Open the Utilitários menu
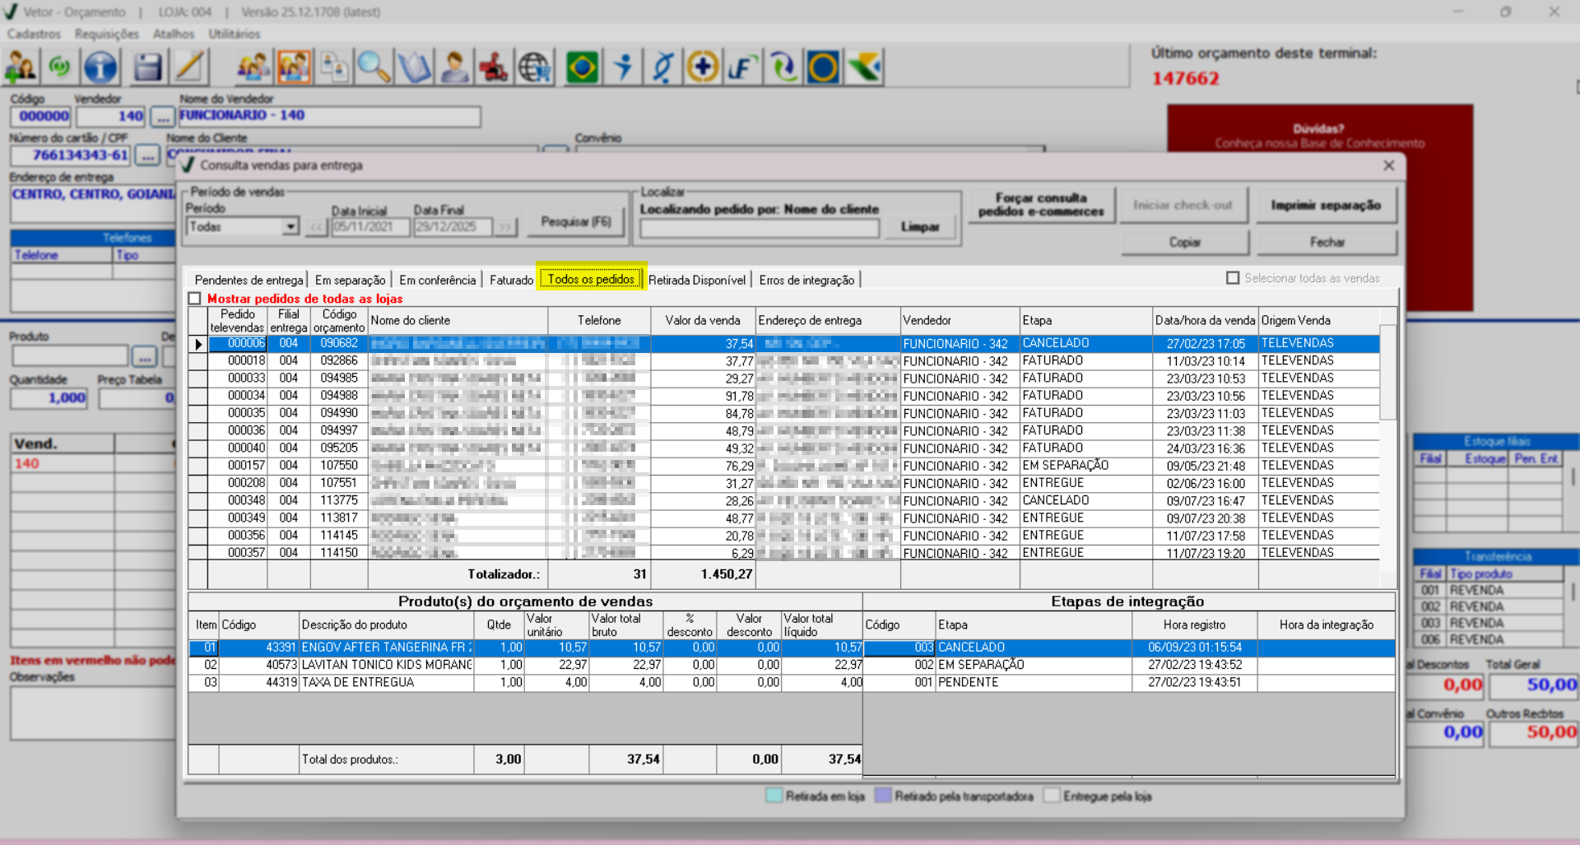The width and height of the screenshot is (1580, 845). (x=234, y=34)
